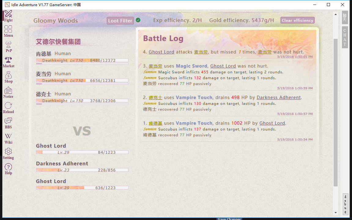Click Darkness Adherent's HP bar
Viewport: 352px width, 220px height.
click(x=82, y=170)
